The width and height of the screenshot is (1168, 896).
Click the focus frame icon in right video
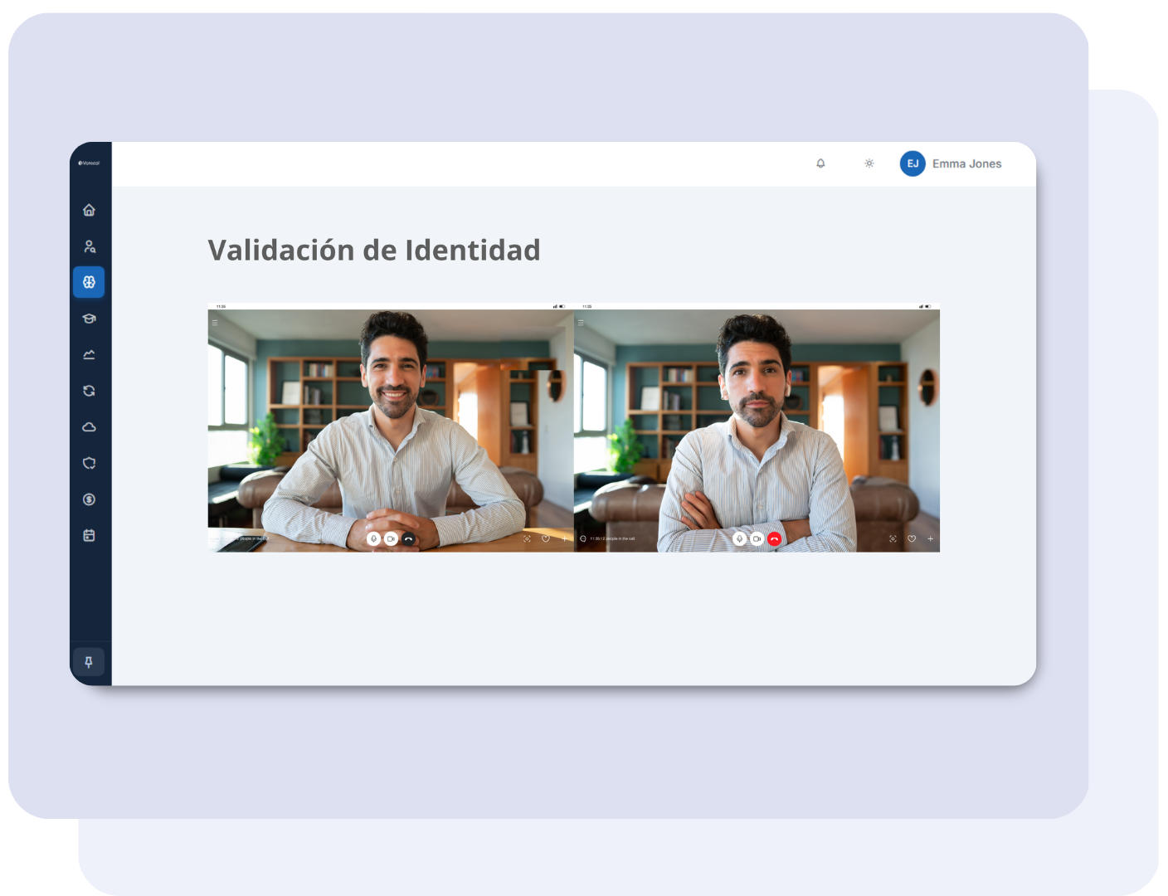click(x=893, y=539)
